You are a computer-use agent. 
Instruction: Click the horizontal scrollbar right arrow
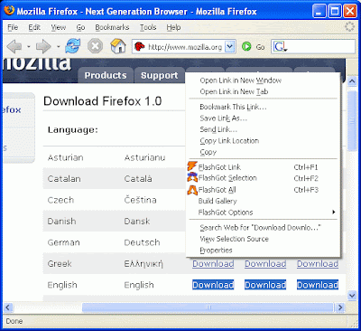click(340, 307)
